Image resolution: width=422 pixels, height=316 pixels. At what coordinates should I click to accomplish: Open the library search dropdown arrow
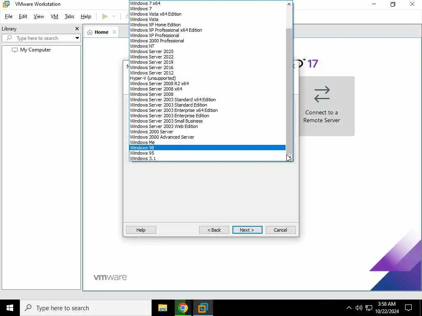click(x=77, y=38)
